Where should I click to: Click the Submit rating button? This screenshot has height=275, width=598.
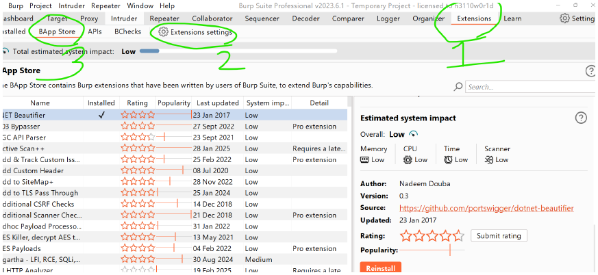[x=499, y=236]
